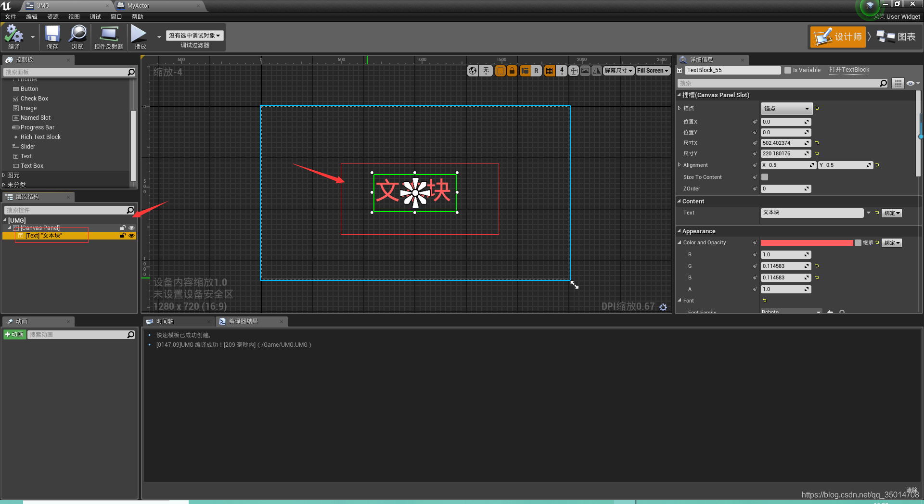Reset 尺寸X to default with yellow arrow
This screenshot has height=504, width=924.
(817, 143)
